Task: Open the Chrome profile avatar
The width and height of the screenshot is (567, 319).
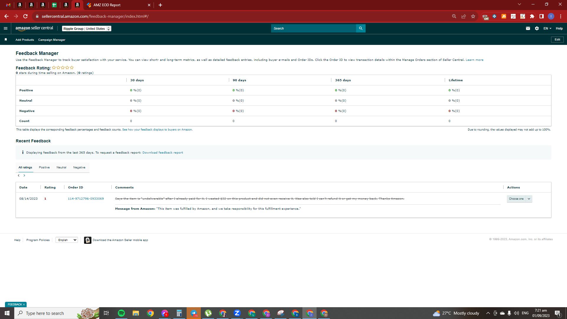Action: pyautogui.click(x=551, y=16)
